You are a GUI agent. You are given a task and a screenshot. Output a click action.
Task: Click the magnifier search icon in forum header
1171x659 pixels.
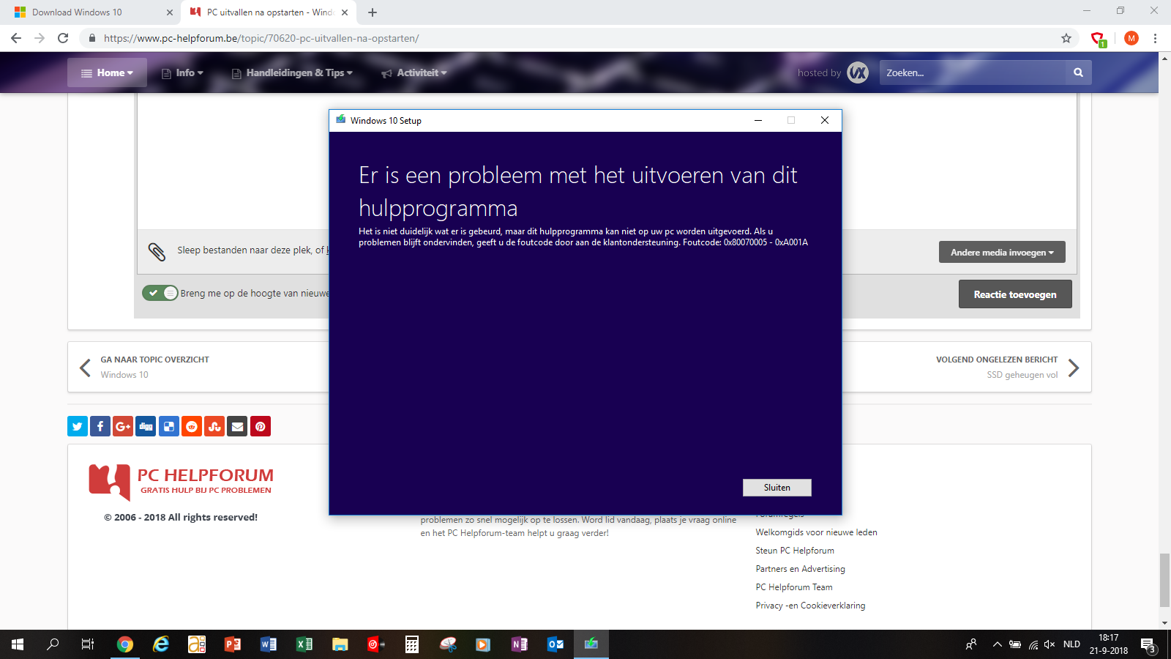coord(1078,72)
